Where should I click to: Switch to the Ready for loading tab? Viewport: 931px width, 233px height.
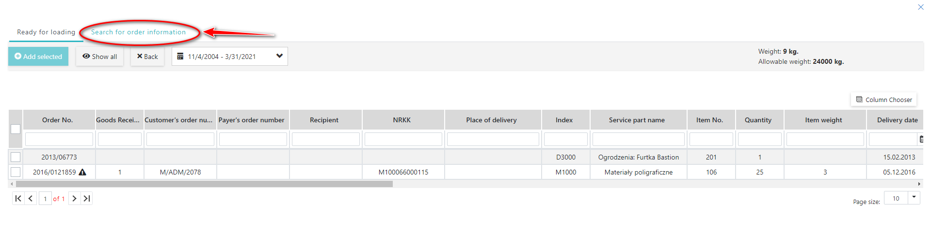tap(46, 32)
